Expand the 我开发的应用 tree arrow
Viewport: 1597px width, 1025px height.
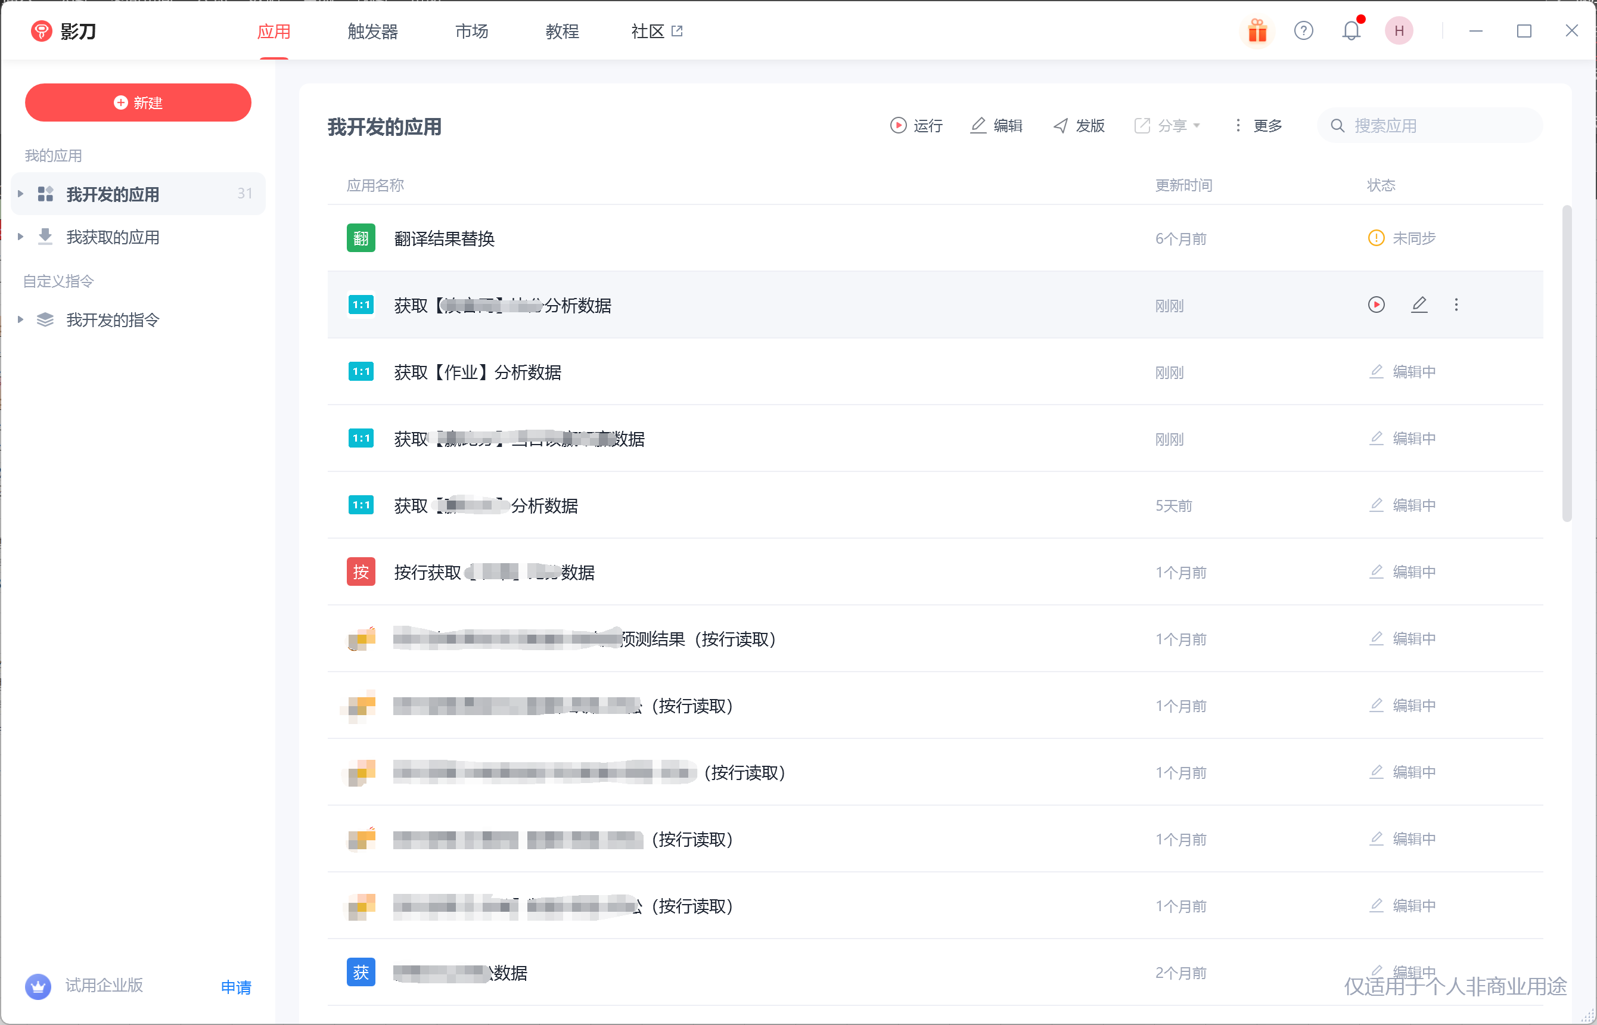21,194
